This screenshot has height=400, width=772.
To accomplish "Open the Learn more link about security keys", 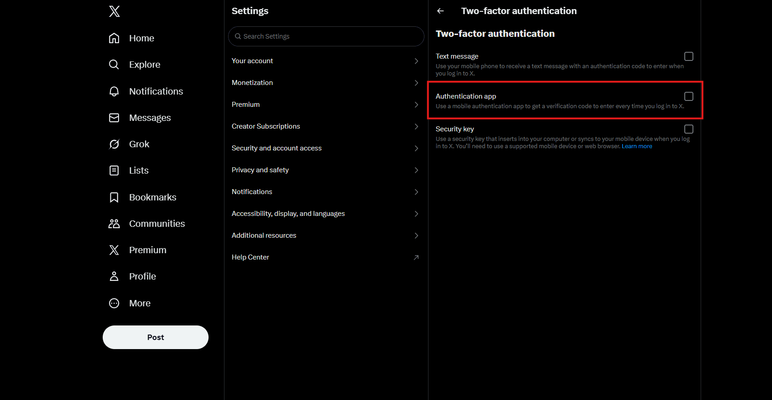I will click(637, 146).
